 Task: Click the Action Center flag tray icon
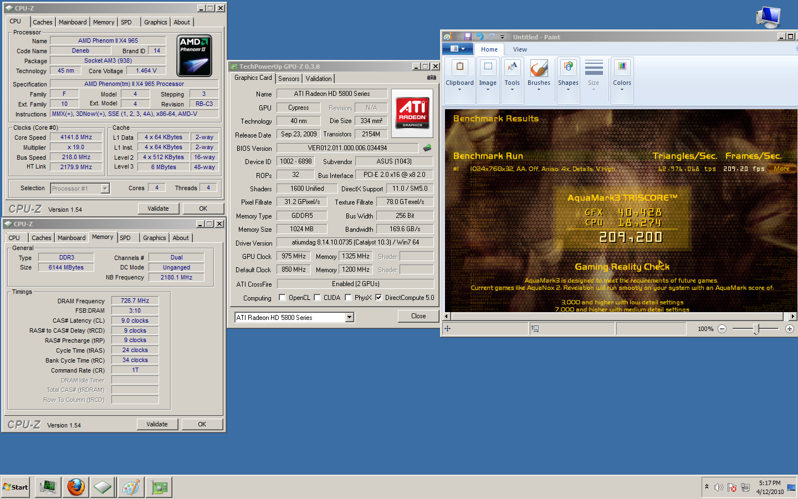click(x=732, y=487)
